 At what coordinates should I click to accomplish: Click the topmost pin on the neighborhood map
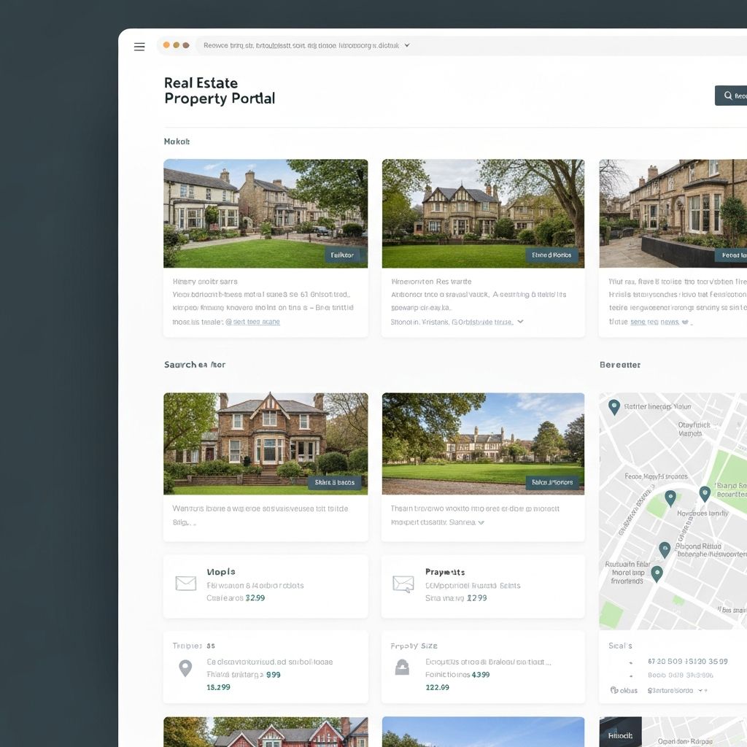tap(613, 406)
